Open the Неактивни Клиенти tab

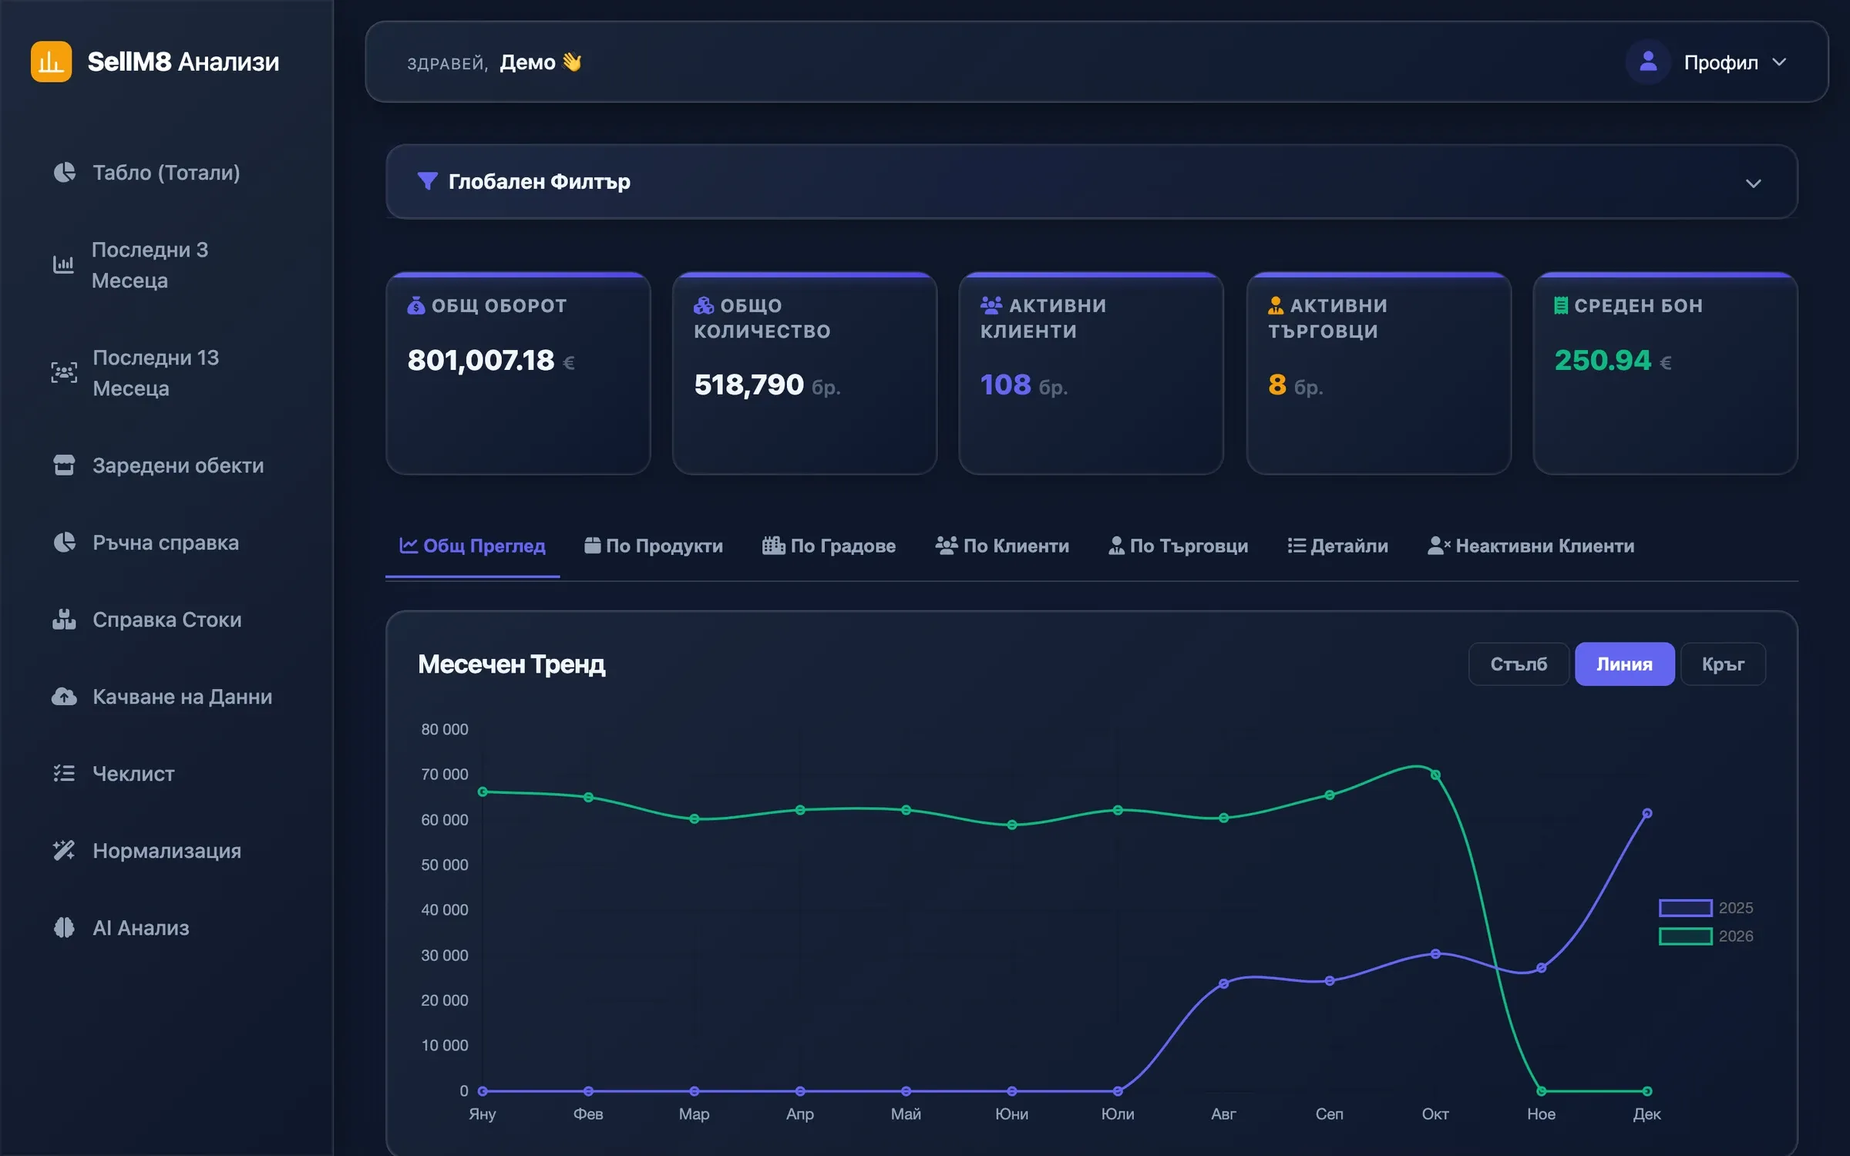pyautogui.click(x=1530, y=546)
